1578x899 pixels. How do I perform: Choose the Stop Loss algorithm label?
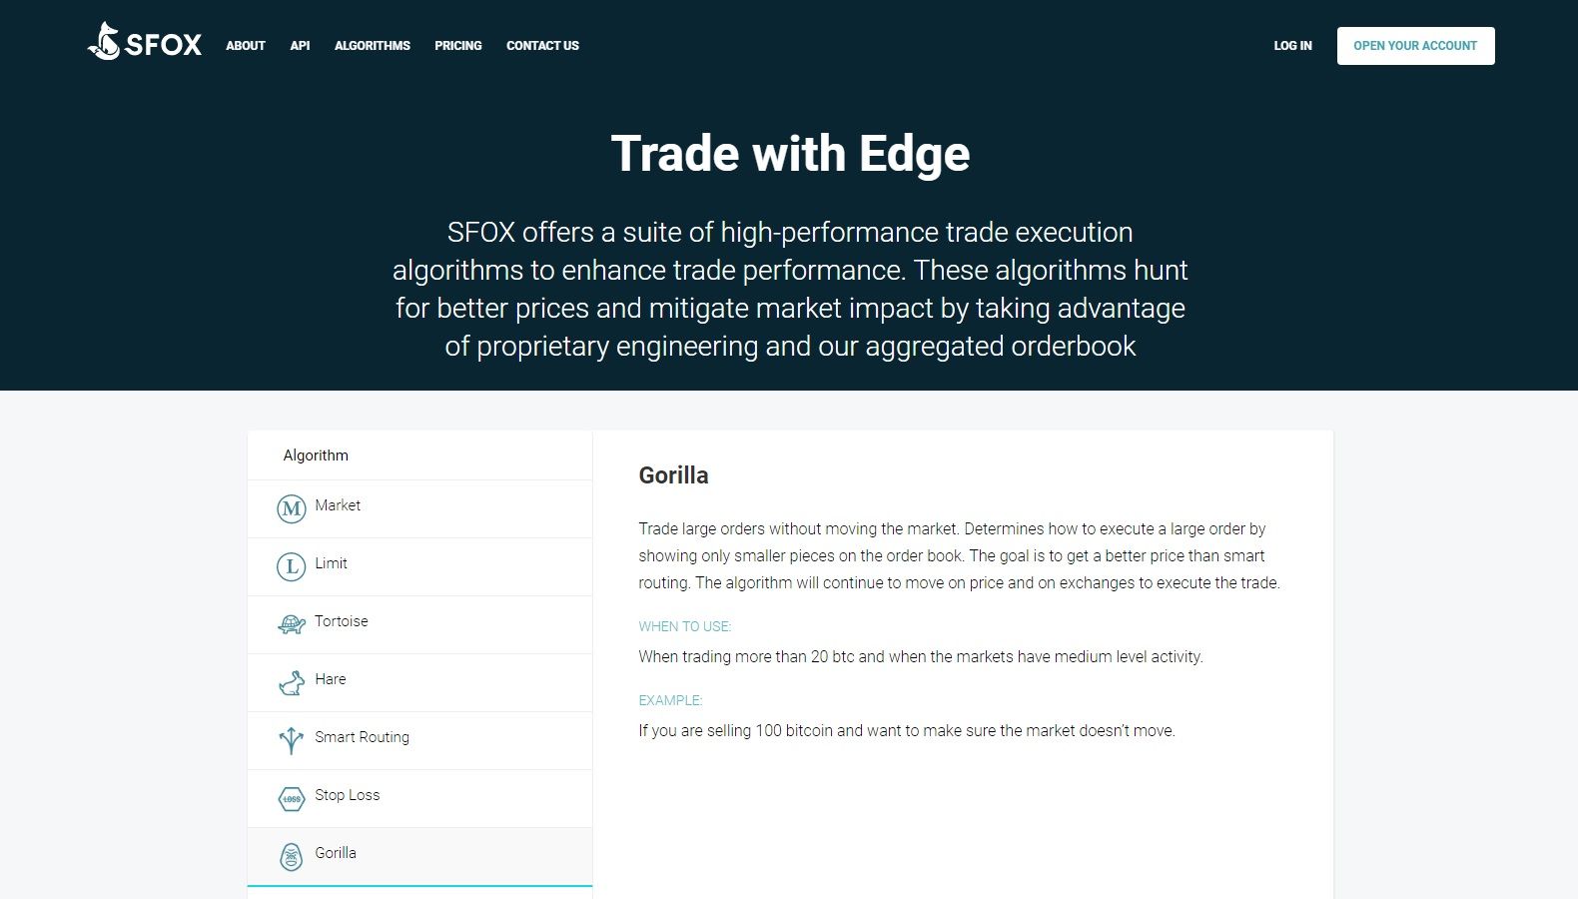[348, 795]
